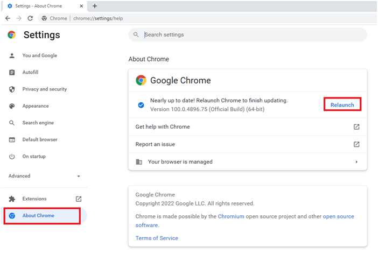Open Privacy and security settings

[45, 89]
